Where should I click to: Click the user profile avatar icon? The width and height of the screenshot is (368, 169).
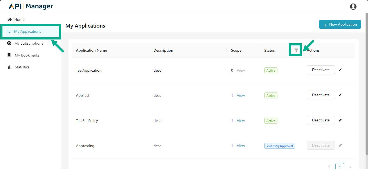click(x=353, y=6)
